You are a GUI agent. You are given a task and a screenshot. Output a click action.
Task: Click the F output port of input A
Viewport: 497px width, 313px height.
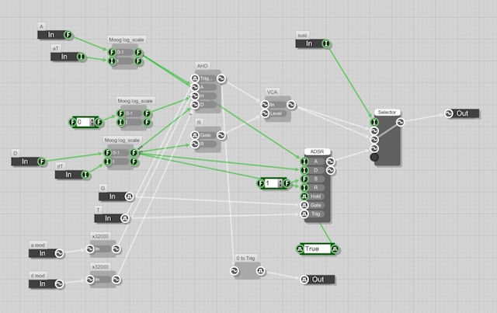(x=68, y=34)
